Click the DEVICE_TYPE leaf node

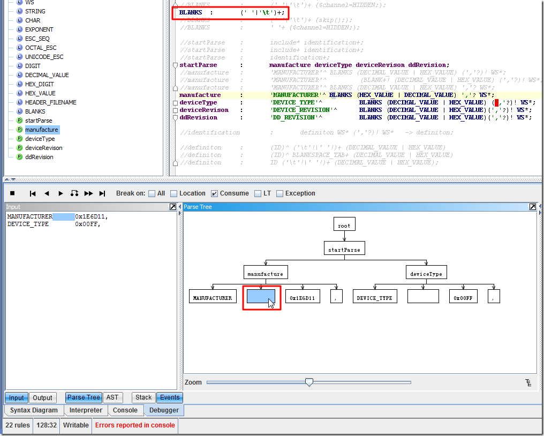click(x=375, y=296)
